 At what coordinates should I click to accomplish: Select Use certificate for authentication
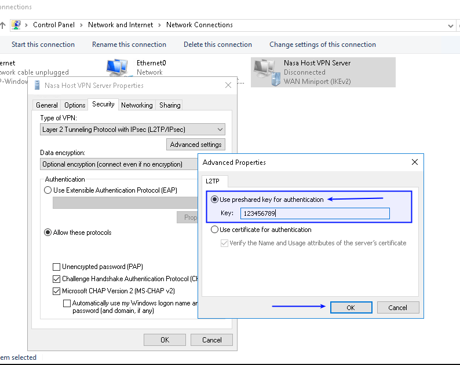tap(216, 230)
